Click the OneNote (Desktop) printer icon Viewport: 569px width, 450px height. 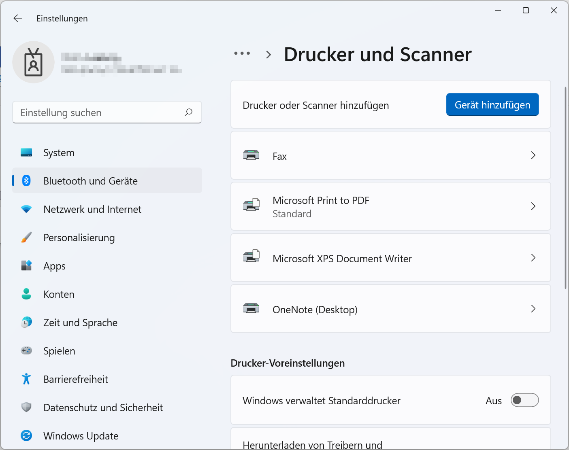coord(251,309)
